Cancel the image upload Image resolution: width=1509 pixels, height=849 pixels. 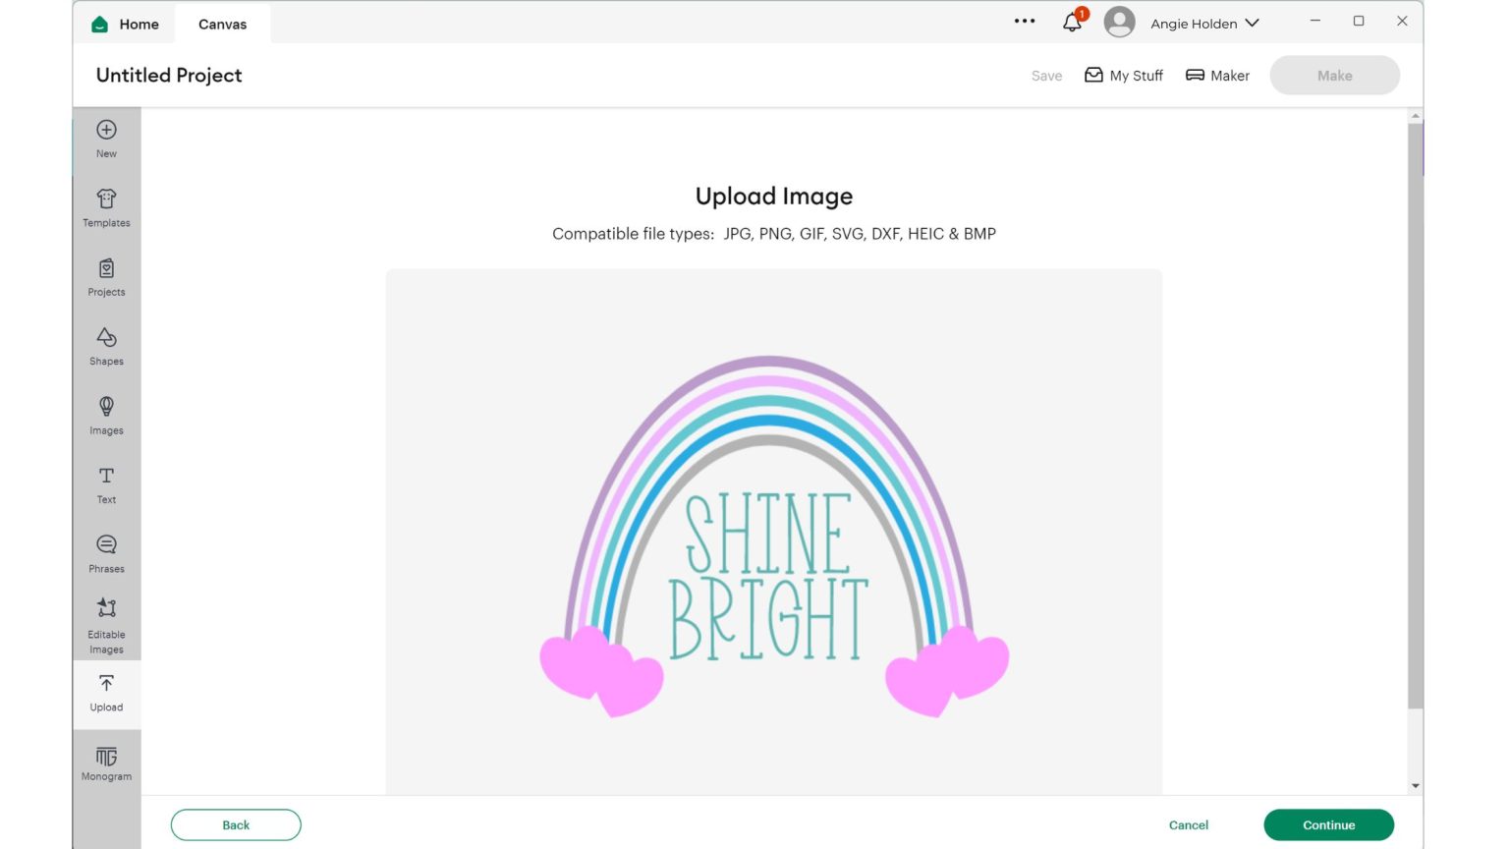(x=1188, y=825)
